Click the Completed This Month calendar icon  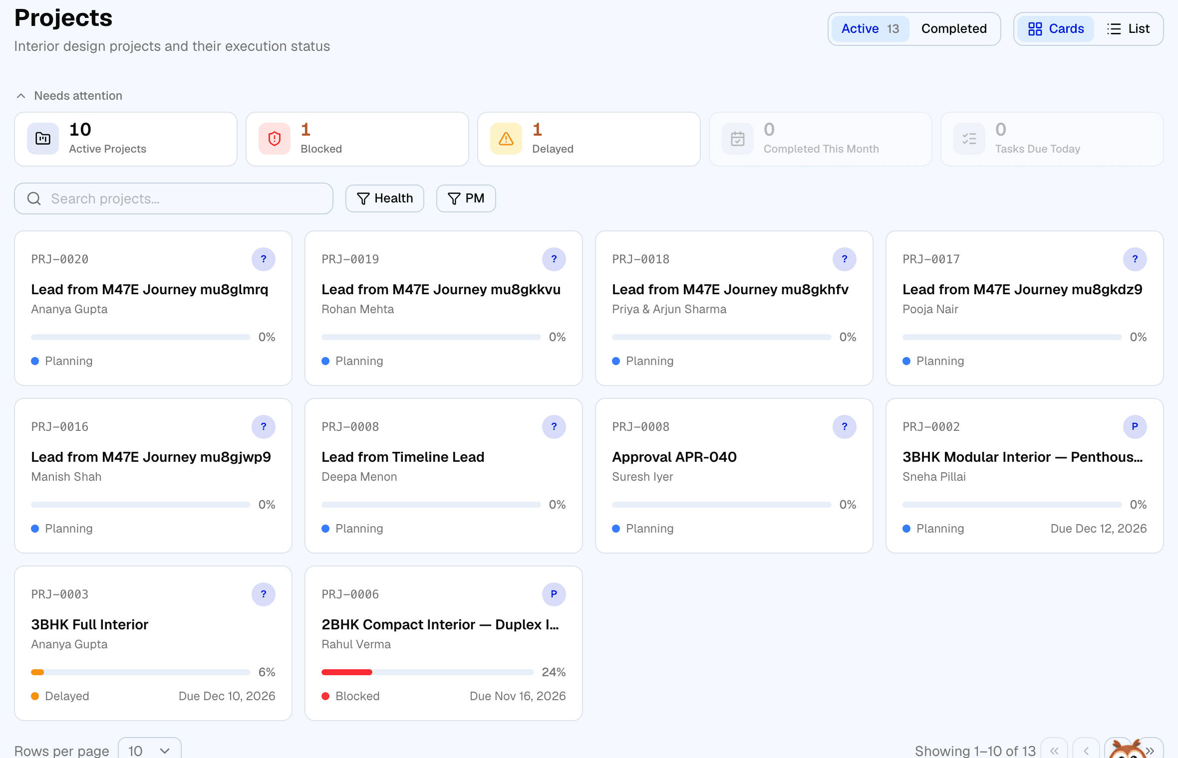738,139
